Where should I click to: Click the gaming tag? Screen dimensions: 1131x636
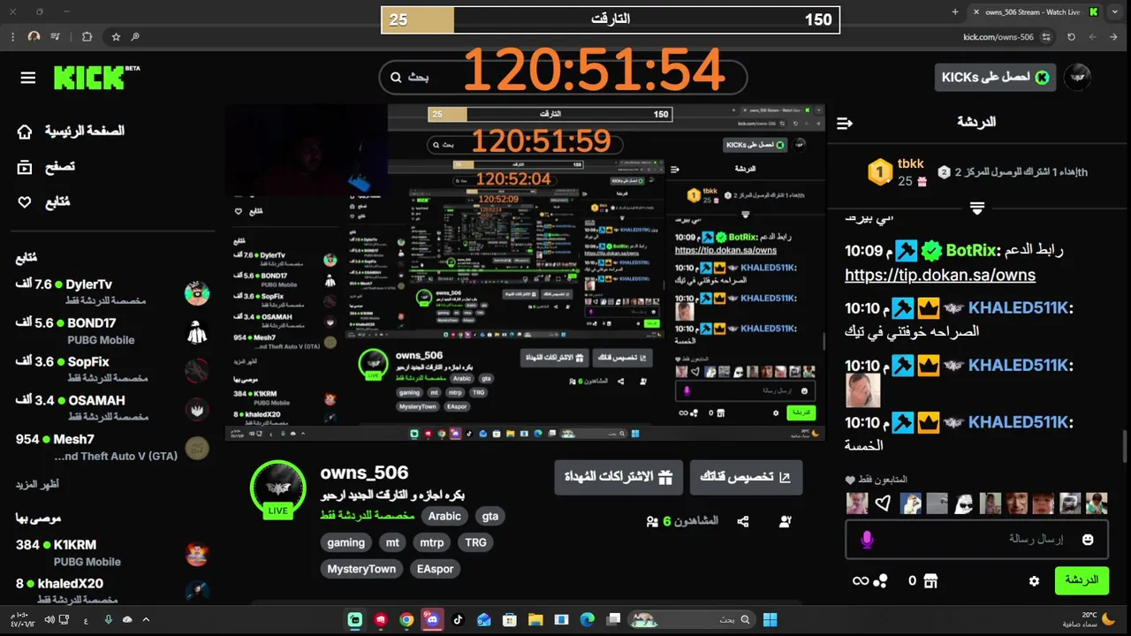(x=346, y=542)
